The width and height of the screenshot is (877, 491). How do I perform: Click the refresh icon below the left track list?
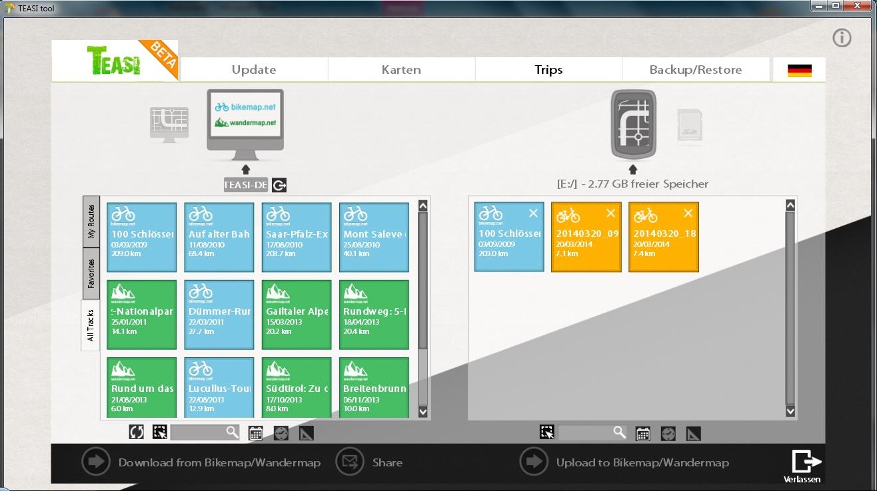click(136, 432)
